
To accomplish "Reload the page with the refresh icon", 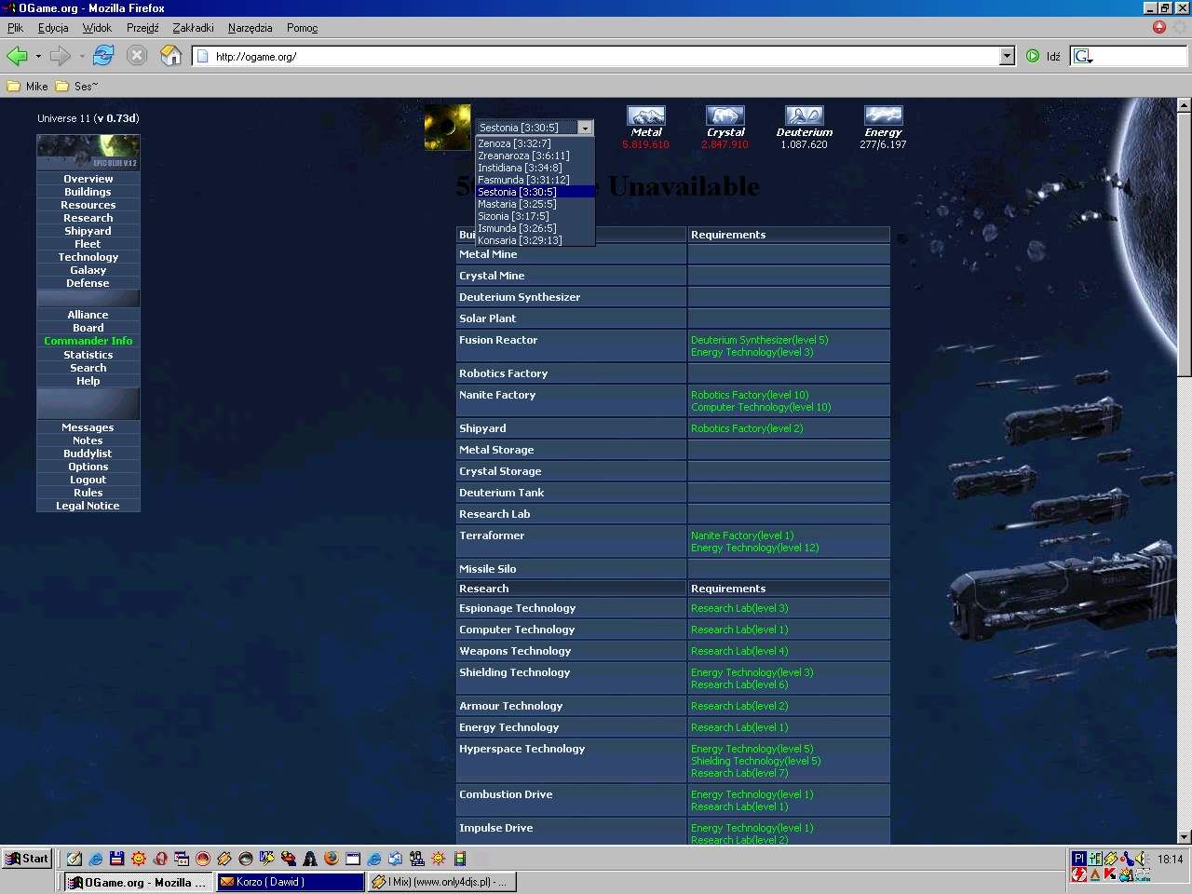I will tap(103, 56).
